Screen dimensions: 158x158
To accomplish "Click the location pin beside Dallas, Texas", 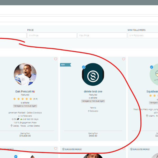I will pyautogui.click(x=12, y=126).
